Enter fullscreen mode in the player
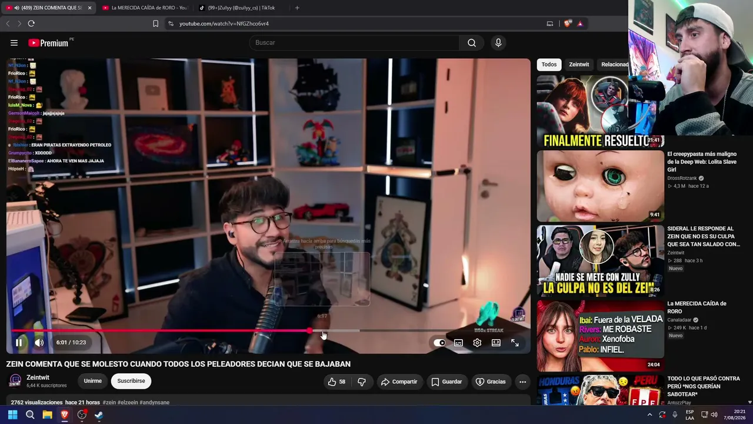Image resolution: width=753 pixels, height=424 pixels. click(515, 343)
